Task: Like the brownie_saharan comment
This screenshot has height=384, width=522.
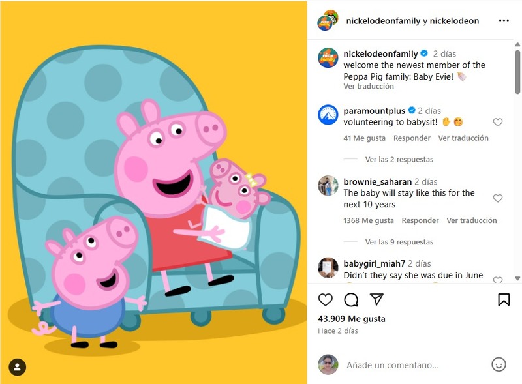Action: [497, 198]
